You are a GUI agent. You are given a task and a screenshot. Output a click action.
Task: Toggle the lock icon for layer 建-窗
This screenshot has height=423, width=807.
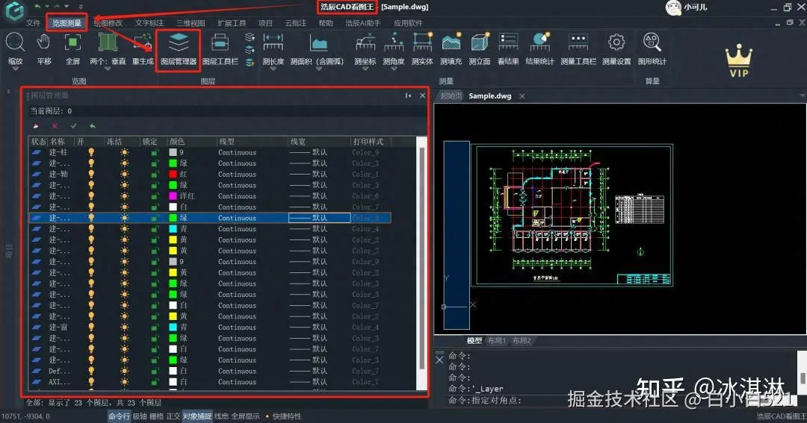coord(155,328)
